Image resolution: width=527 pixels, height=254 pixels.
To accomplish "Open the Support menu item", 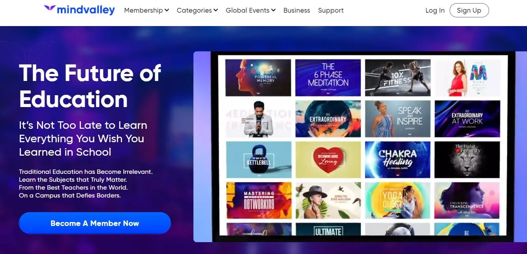I will tap(331, 10).
